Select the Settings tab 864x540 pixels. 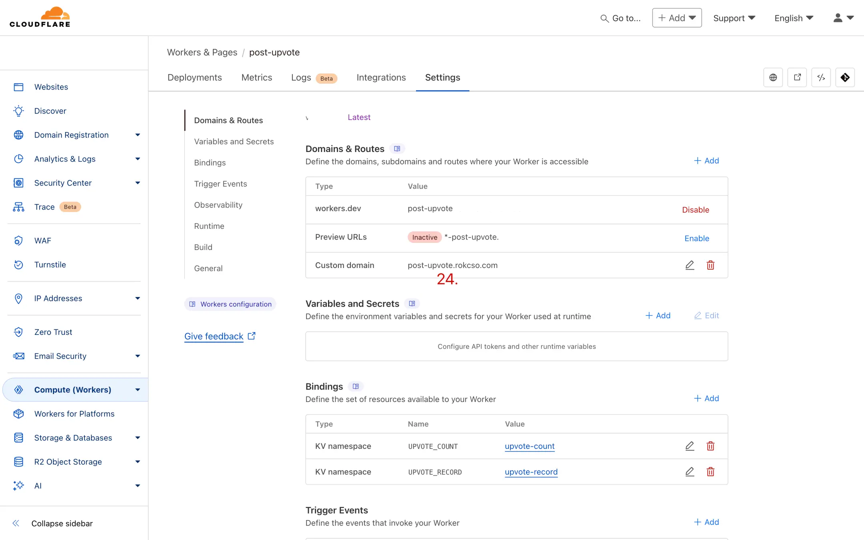[x=442, y=78]
